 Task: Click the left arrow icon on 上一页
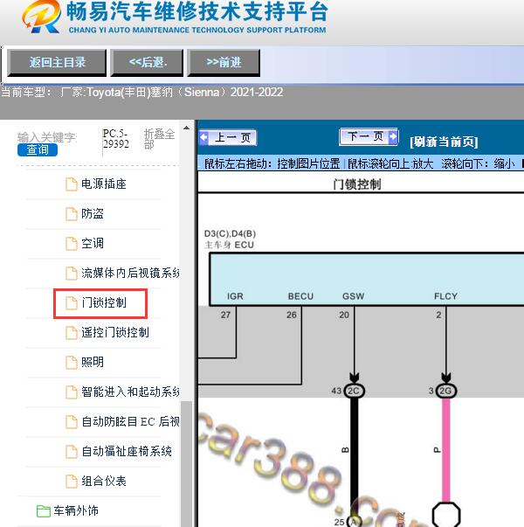click(x=203, y=137)
